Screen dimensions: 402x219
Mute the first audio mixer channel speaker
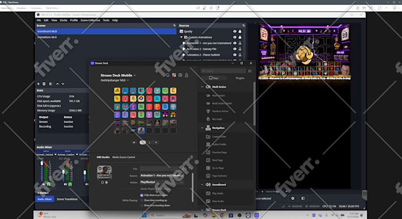[x=44, y=184]
